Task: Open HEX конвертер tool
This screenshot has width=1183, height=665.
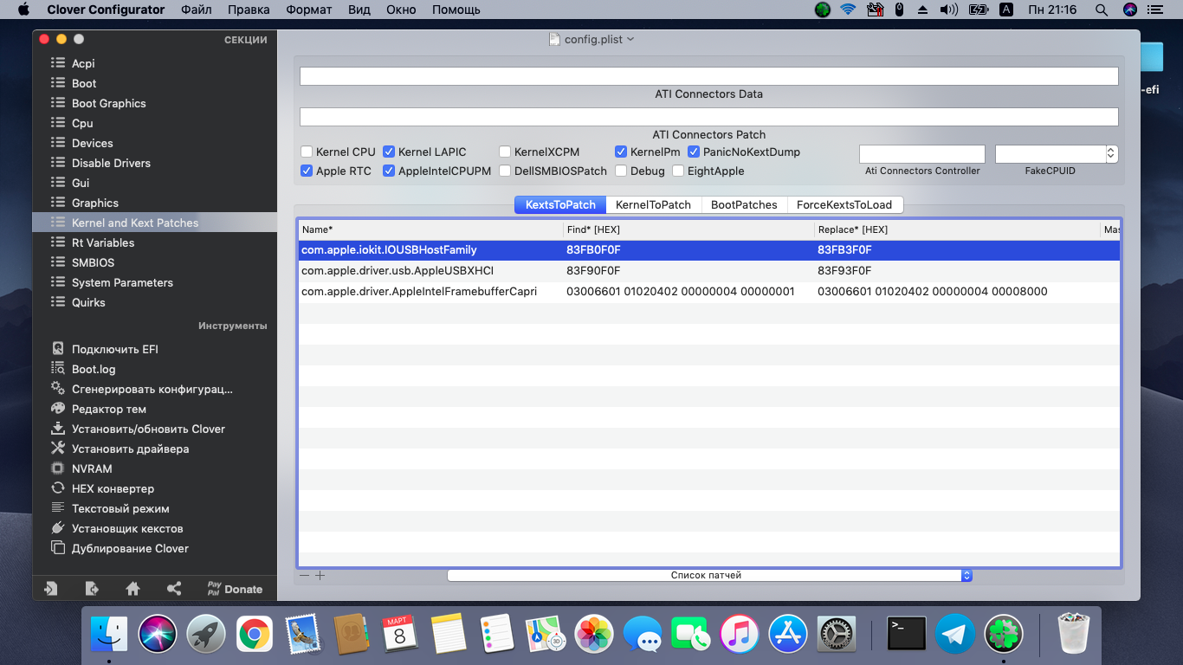Action: click(x=113, y=488)
